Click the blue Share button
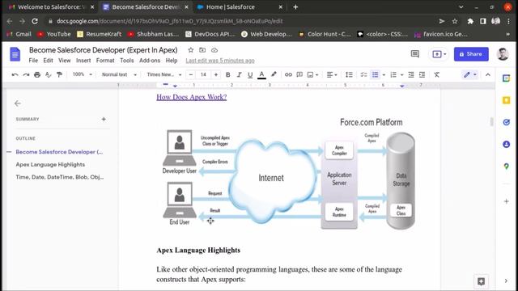The width and height of the screenshot is (518, 291). 471,54
